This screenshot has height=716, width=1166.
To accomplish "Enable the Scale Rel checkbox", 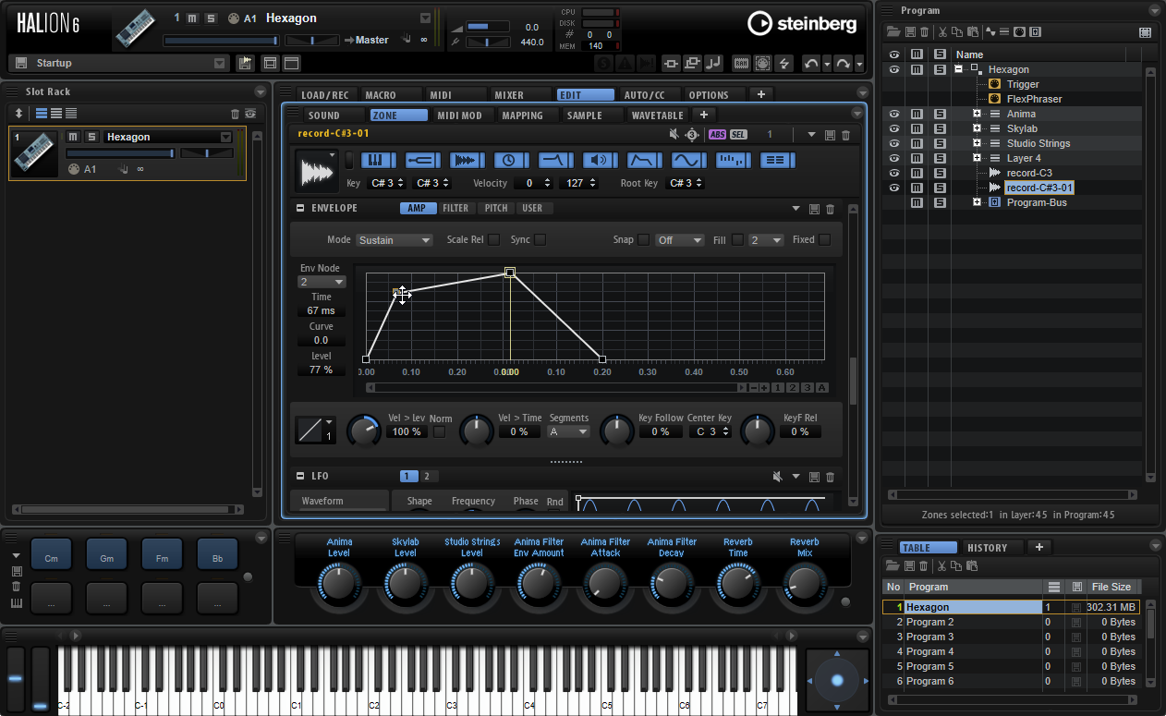I will 494,240.
